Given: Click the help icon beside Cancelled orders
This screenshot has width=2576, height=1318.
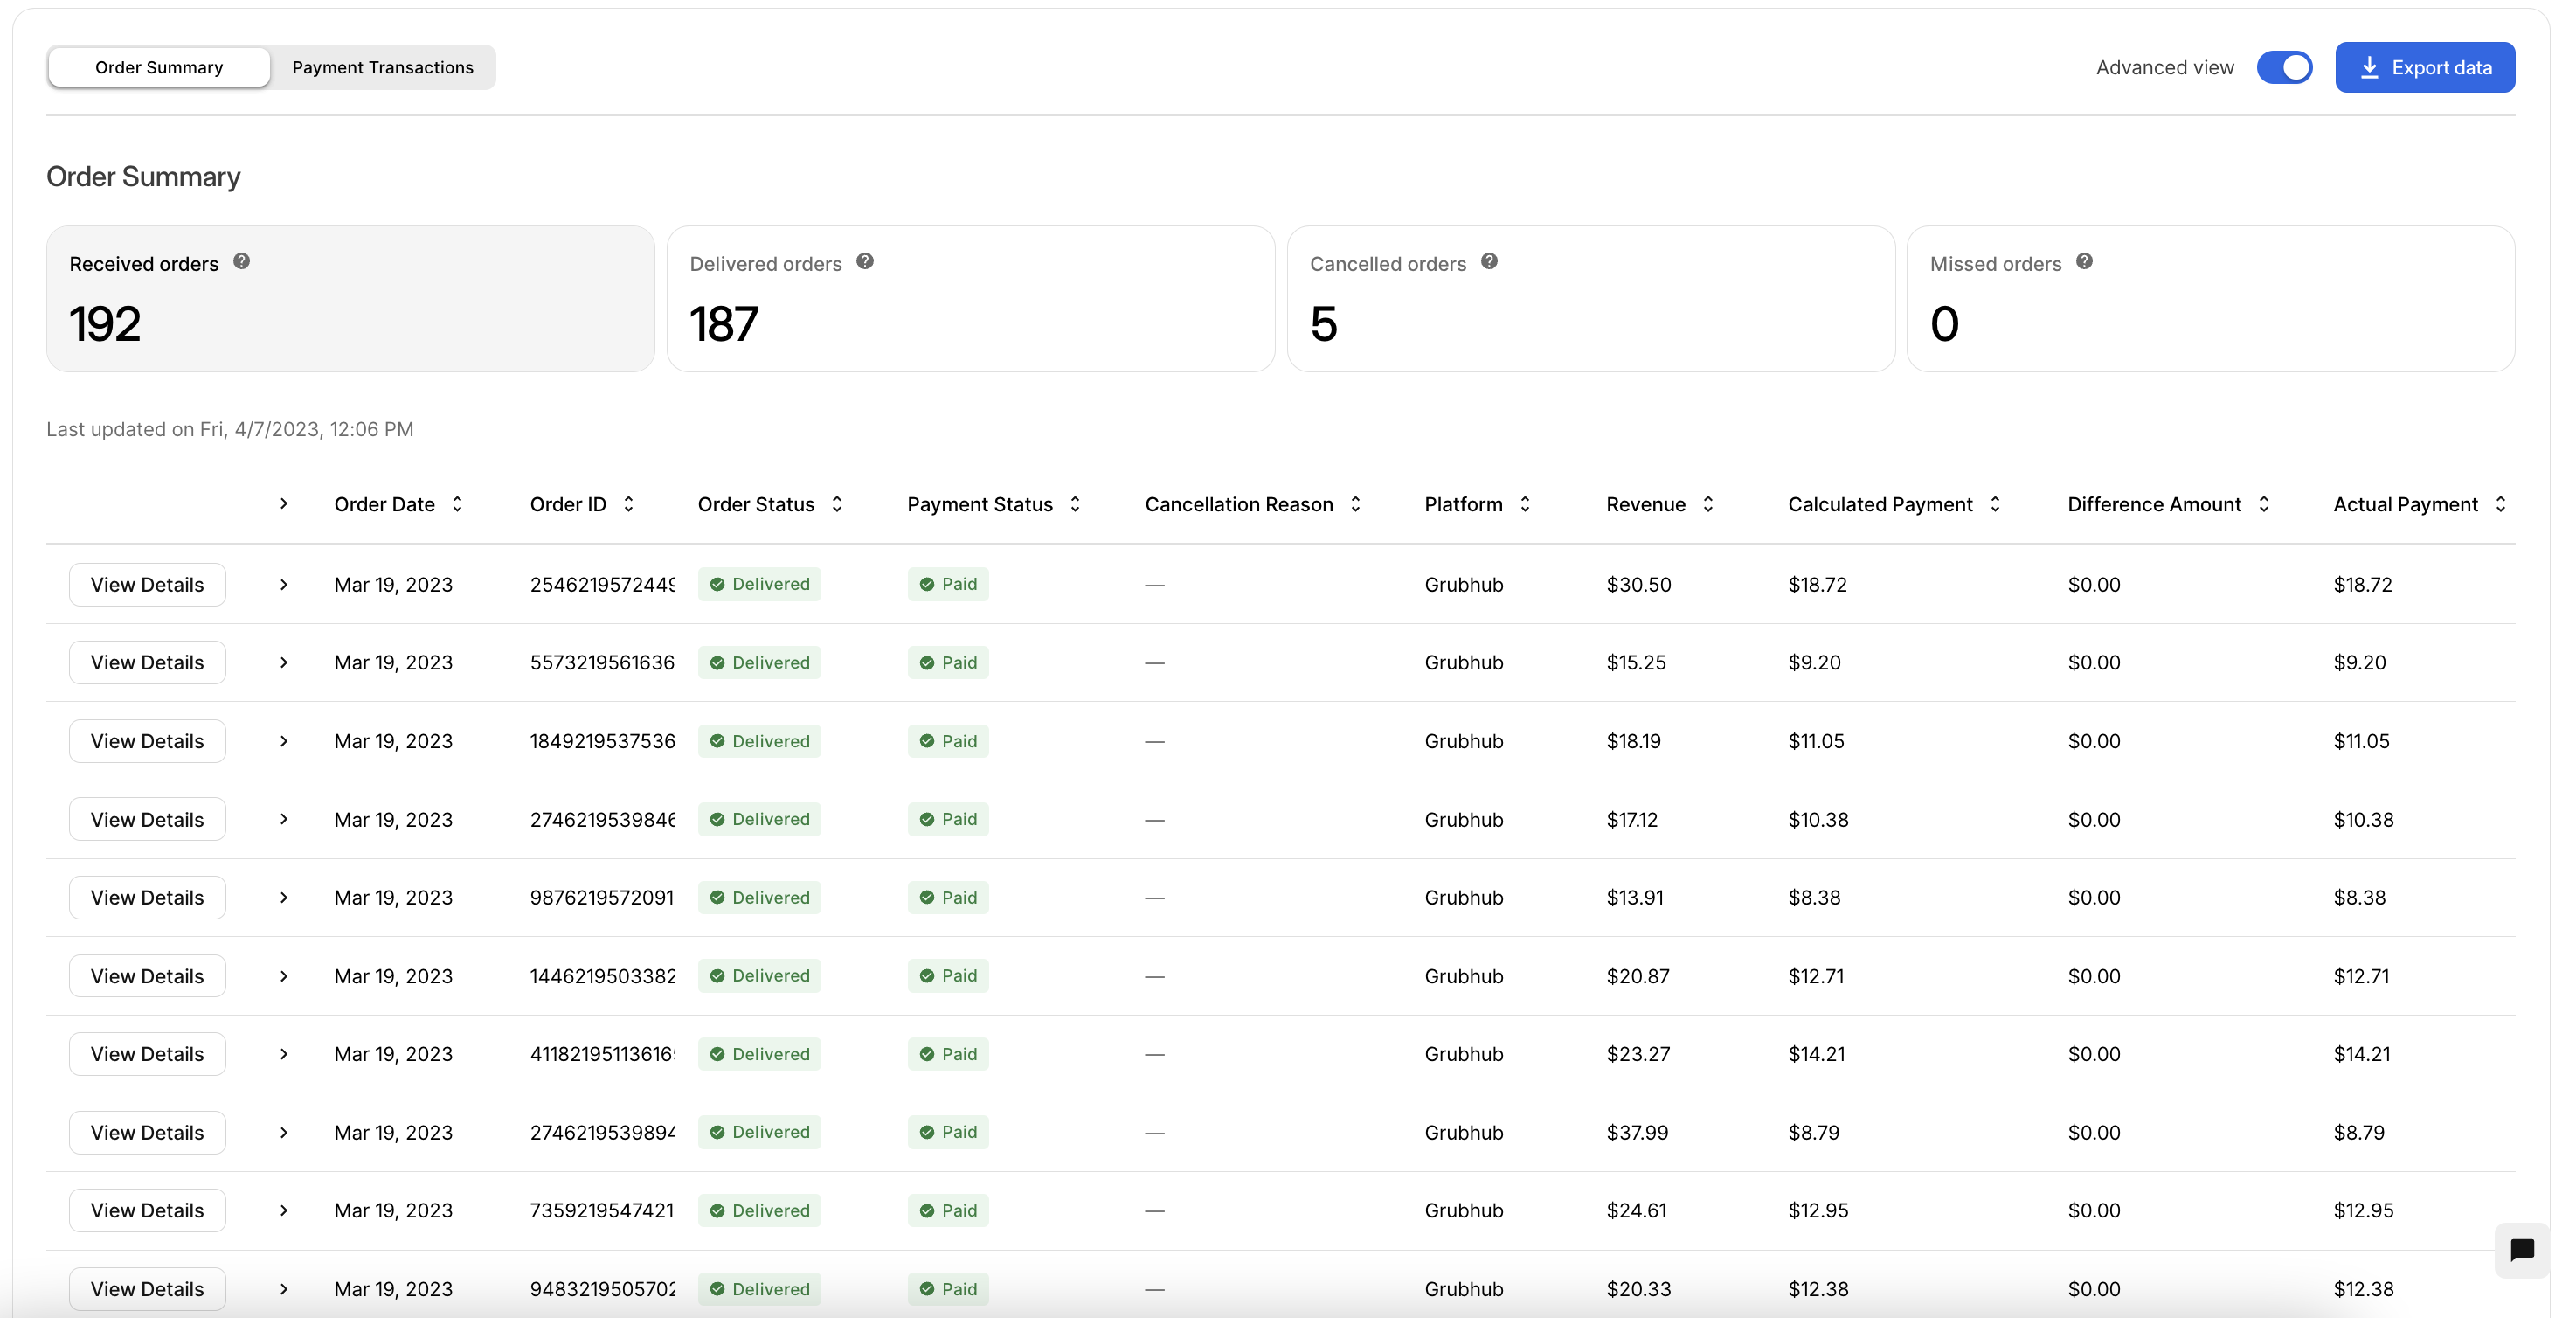Looking at the screenshot, I should pos(1489,261).
